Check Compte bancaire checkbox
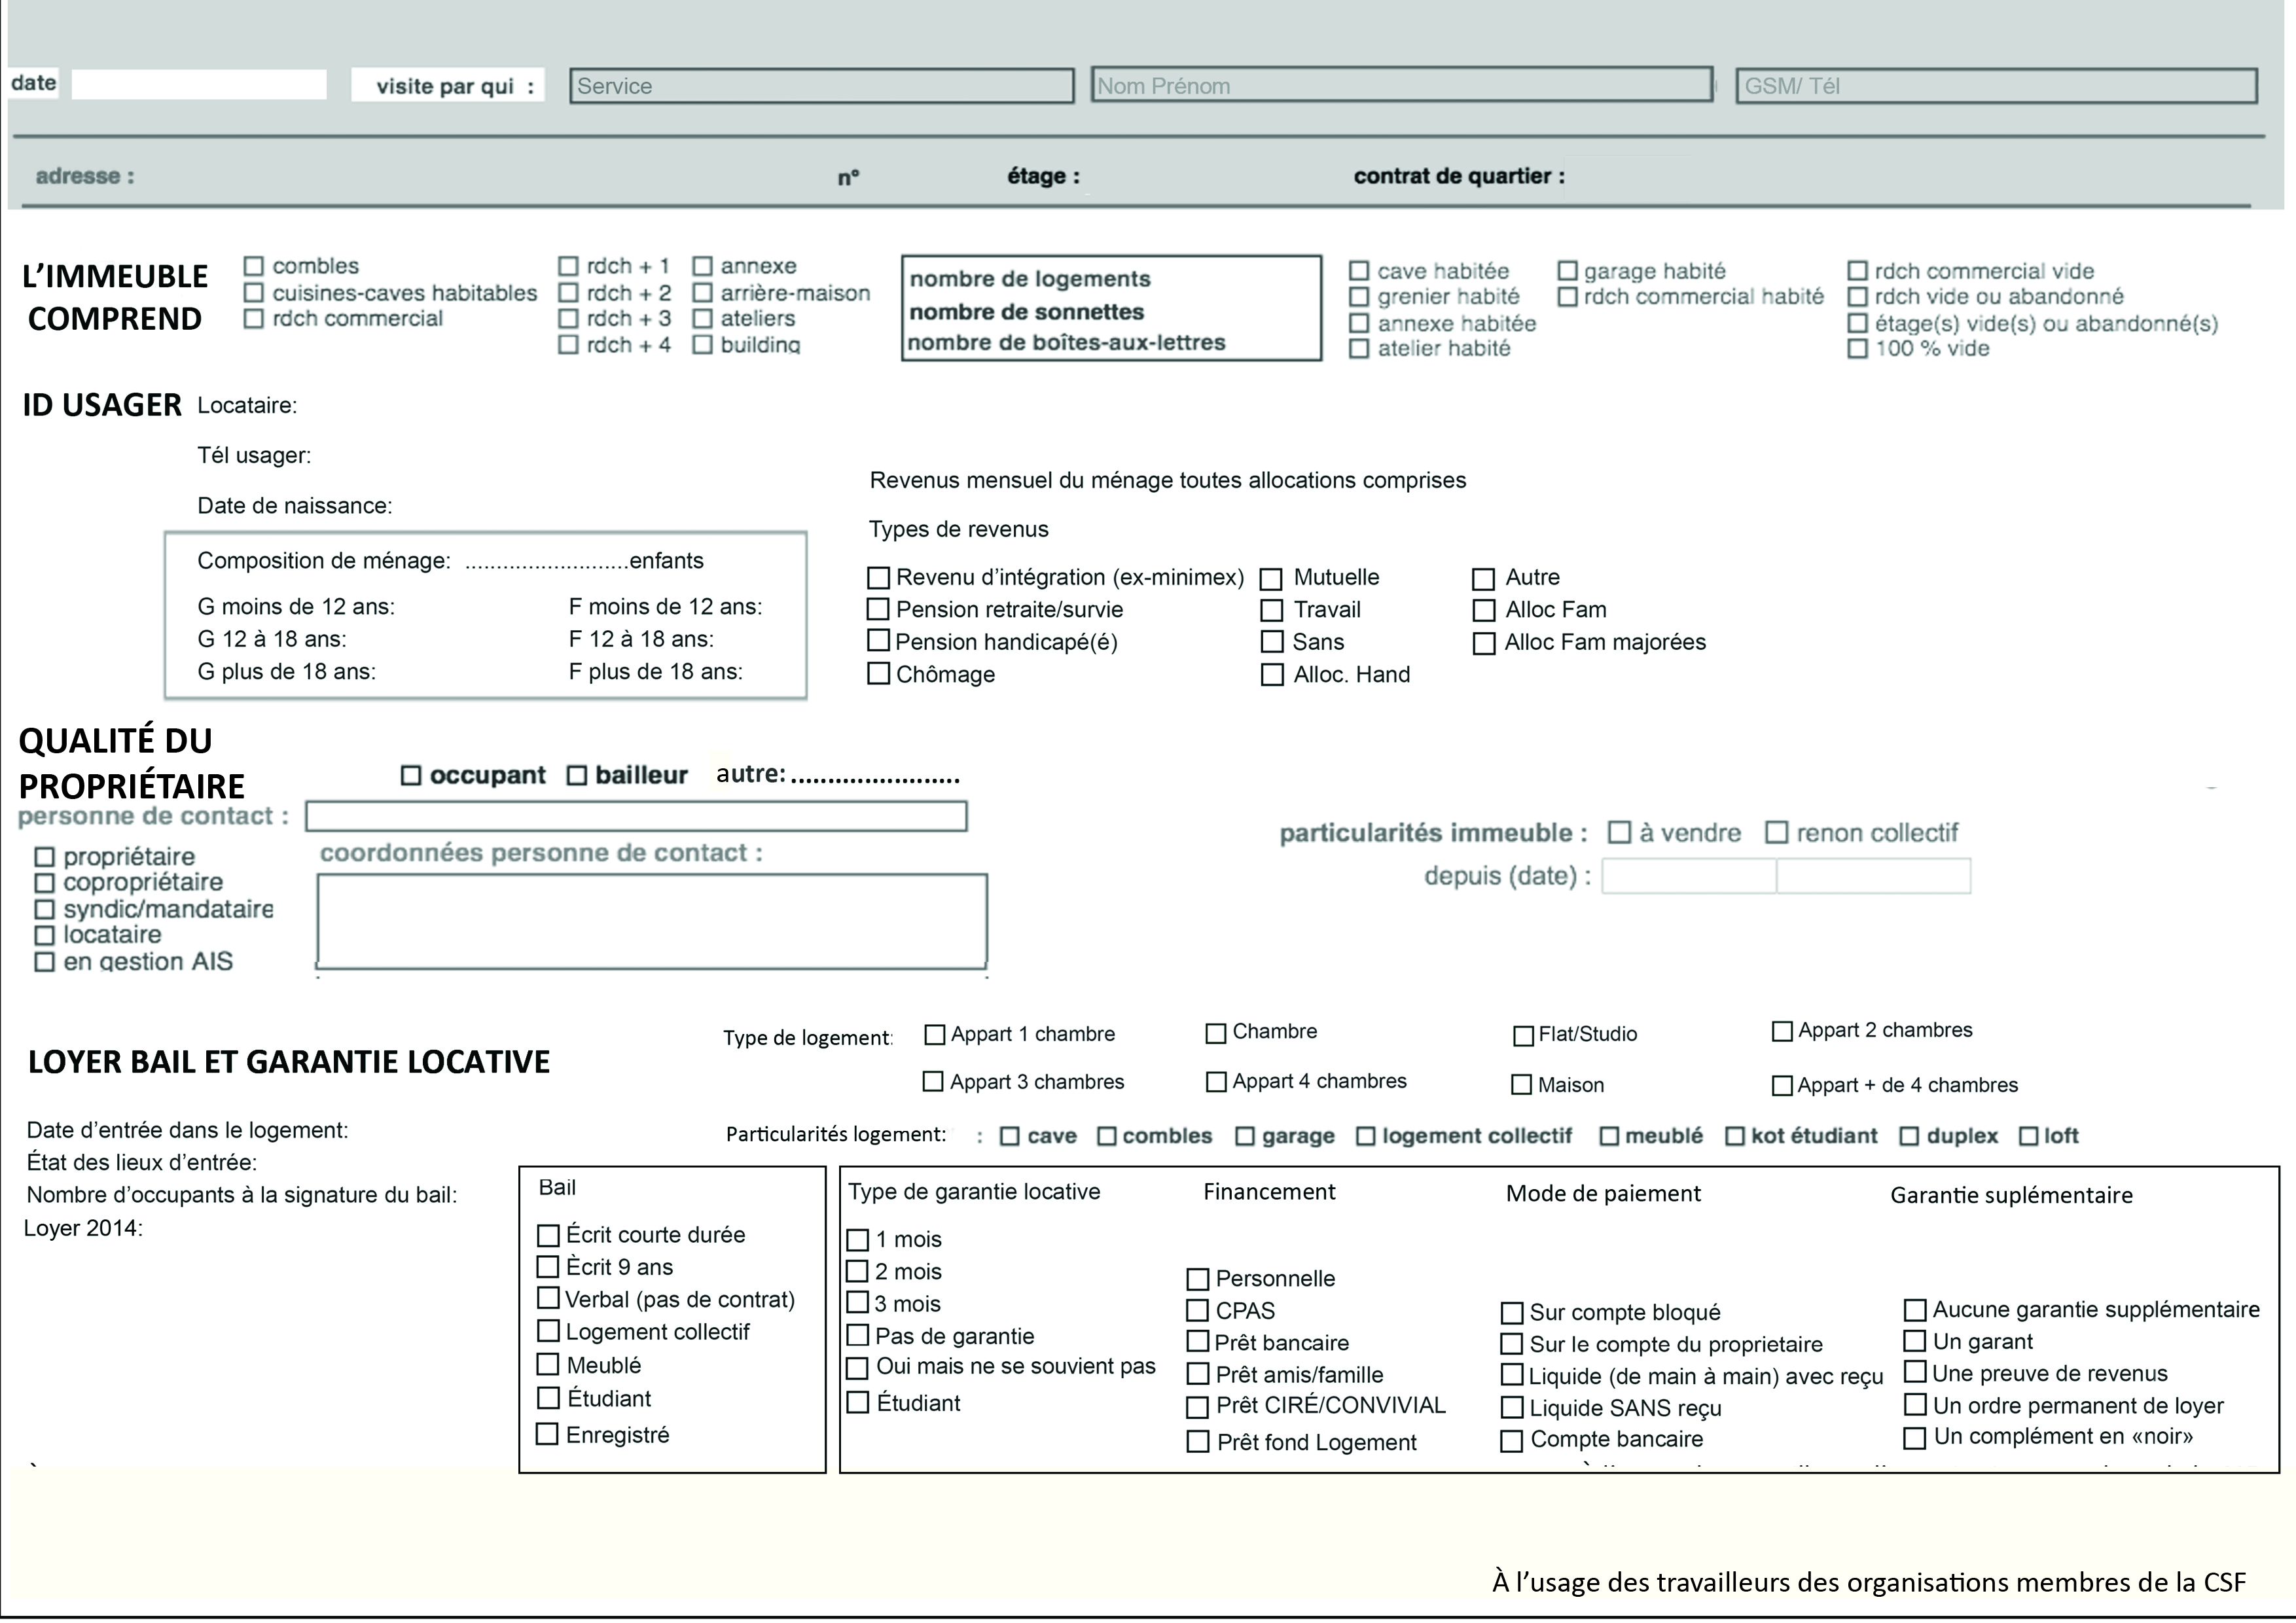2296x1623 pixels. point(1512,1441)
